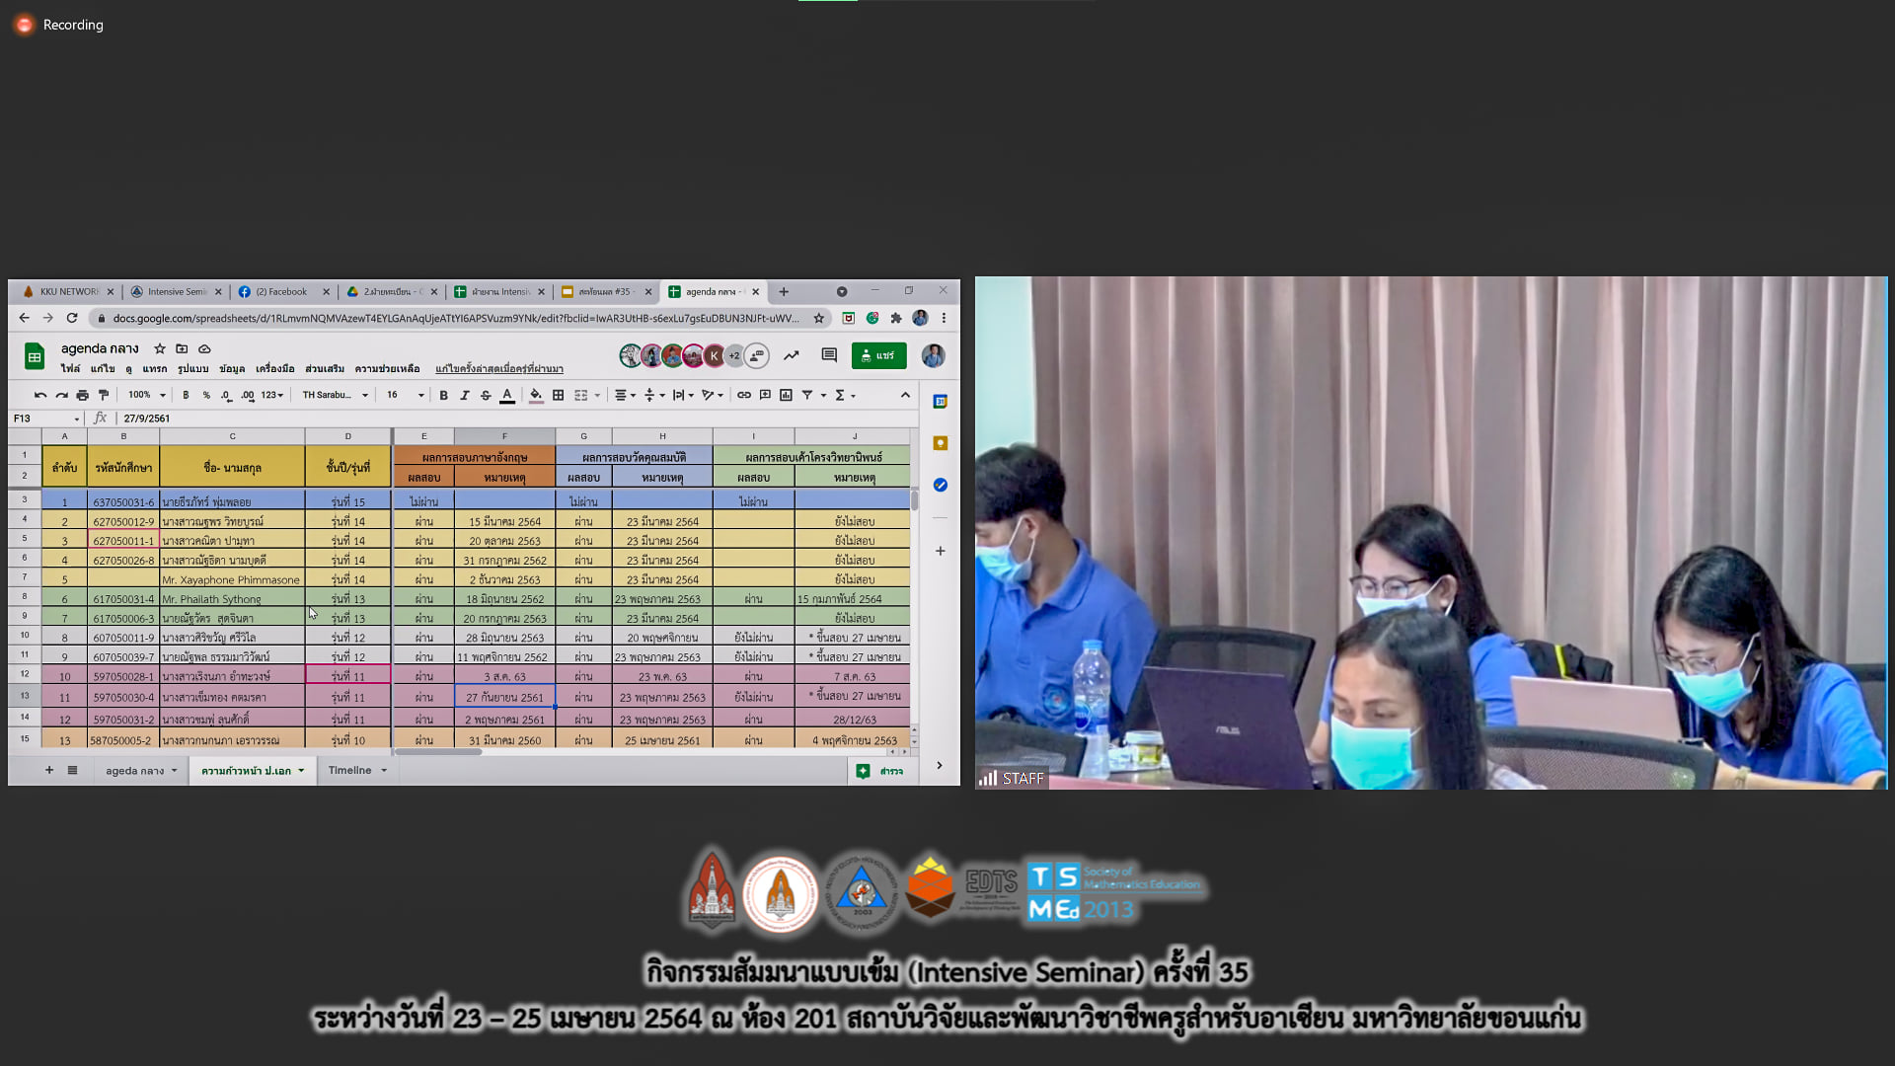Click the print icon in toolbar
This screenshot has width=1895, height=1066.
point(82,395)
